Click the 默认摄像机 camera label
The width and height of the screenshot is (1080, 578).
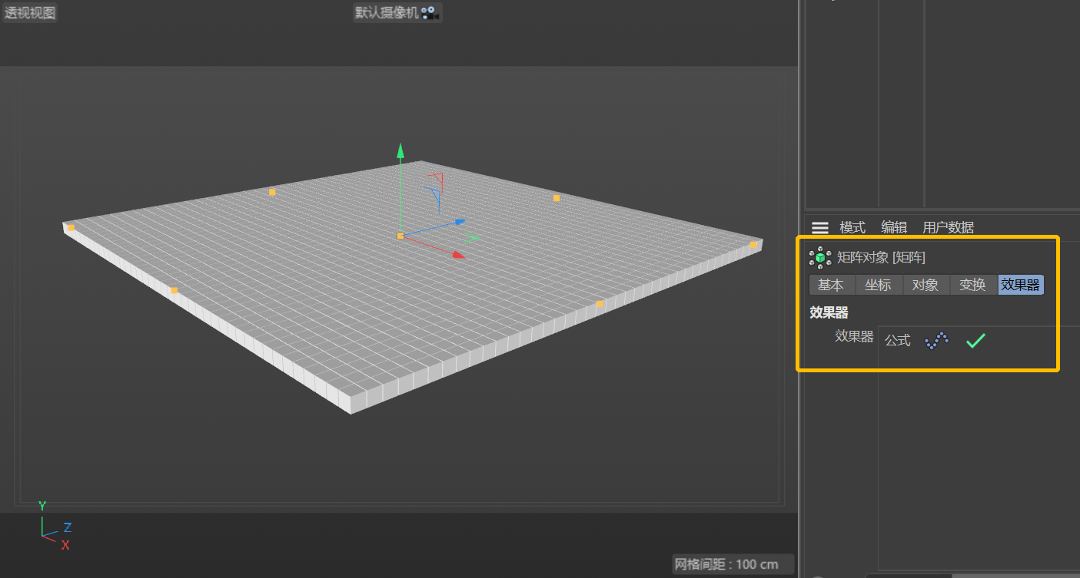387,13
